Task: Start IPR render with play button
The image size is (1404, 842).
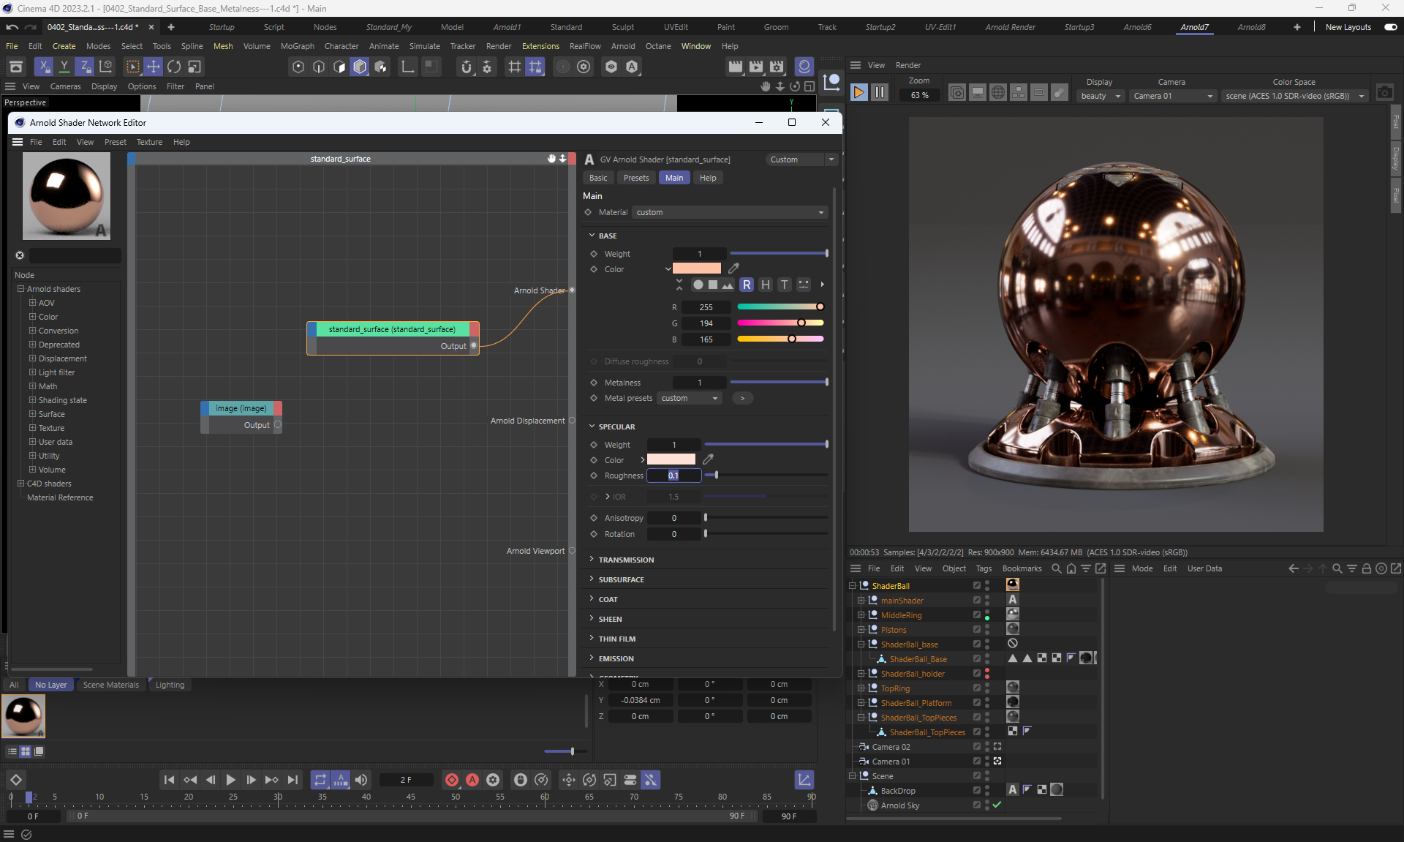Action: click(859, 92)
